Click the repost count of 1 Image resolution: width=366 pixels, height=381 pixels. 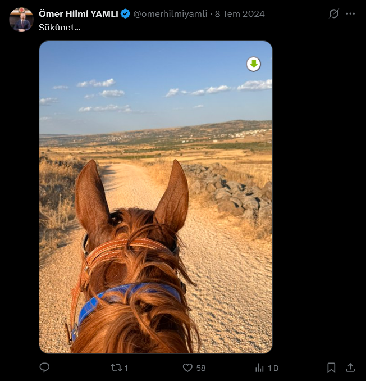point(126,368)
